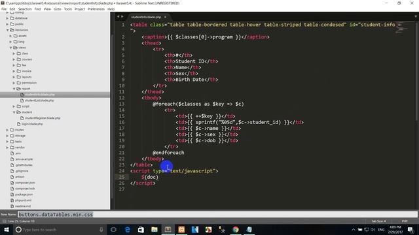Toggle sidebar via status bar panel icon

click(5, 221)
